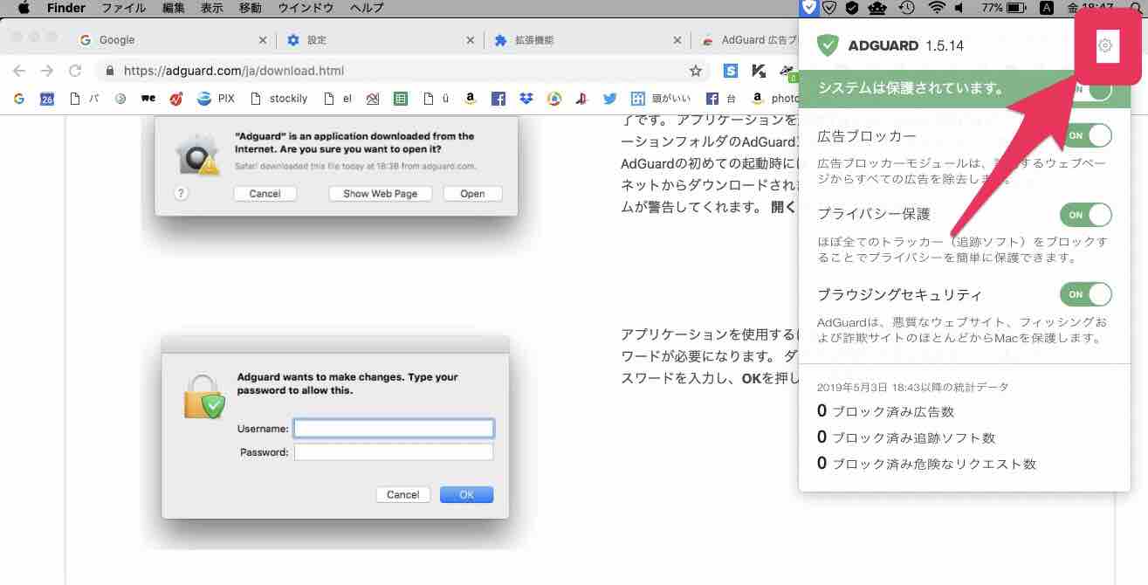Open the Wi-Fi status menu
1148x585 pixels.
pos(937,8)
